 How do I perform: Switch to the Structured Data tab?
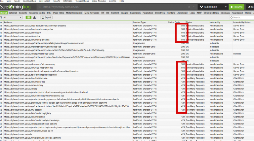[x=211, y=13]
